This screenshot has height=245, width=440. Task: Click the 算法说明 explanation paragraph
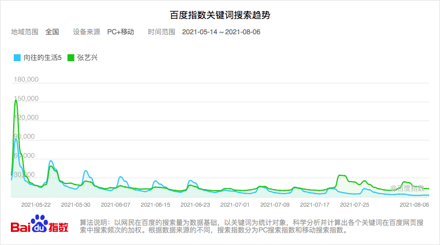(x=252, y=226)
